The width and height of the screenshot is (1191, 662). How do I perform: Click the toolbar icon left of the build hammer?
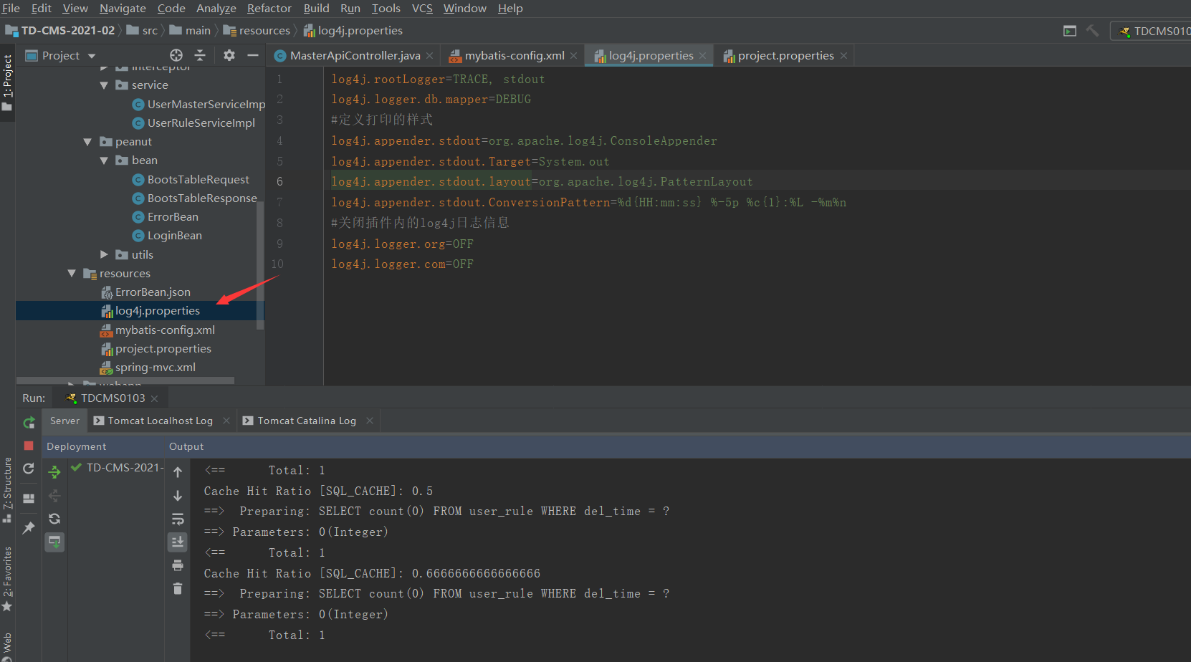[x=1070, y=31]
